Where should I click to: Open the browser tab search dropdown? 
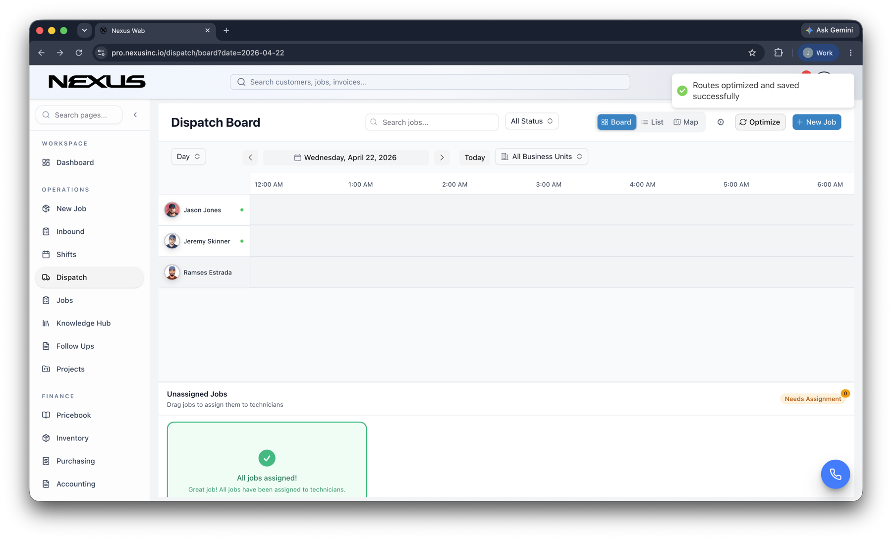(84, 30)
